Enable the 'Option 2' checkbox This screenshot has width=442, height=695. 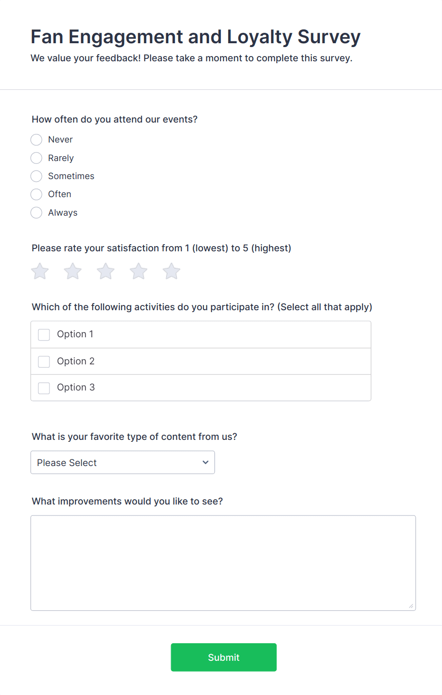(x=44, y=361)
